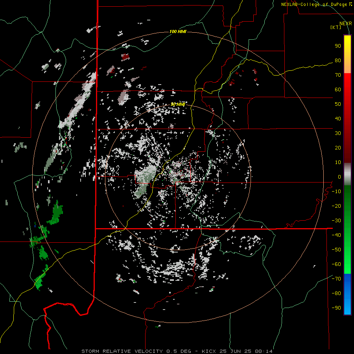Click the 50 value on the velocity scale

tap(338, 104)
